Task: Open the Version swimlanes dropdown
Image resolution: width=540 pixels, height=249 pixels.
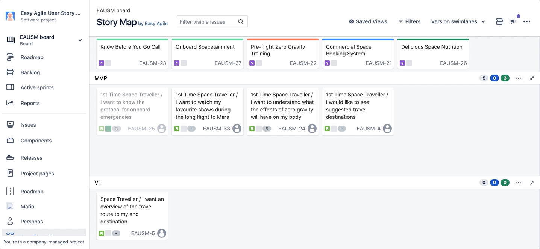Action: 458,21
